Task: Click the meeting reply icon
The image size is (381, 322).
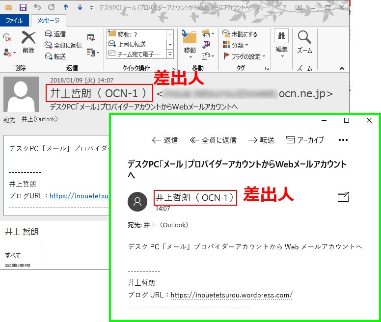Action: [x=91, y=37]
